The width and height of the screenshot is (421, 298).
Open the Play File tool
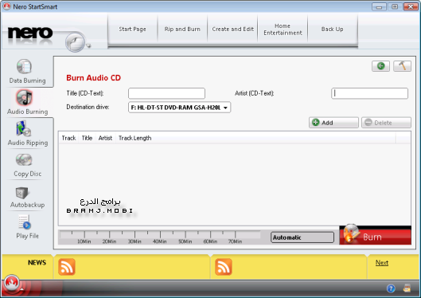point(27,227)
